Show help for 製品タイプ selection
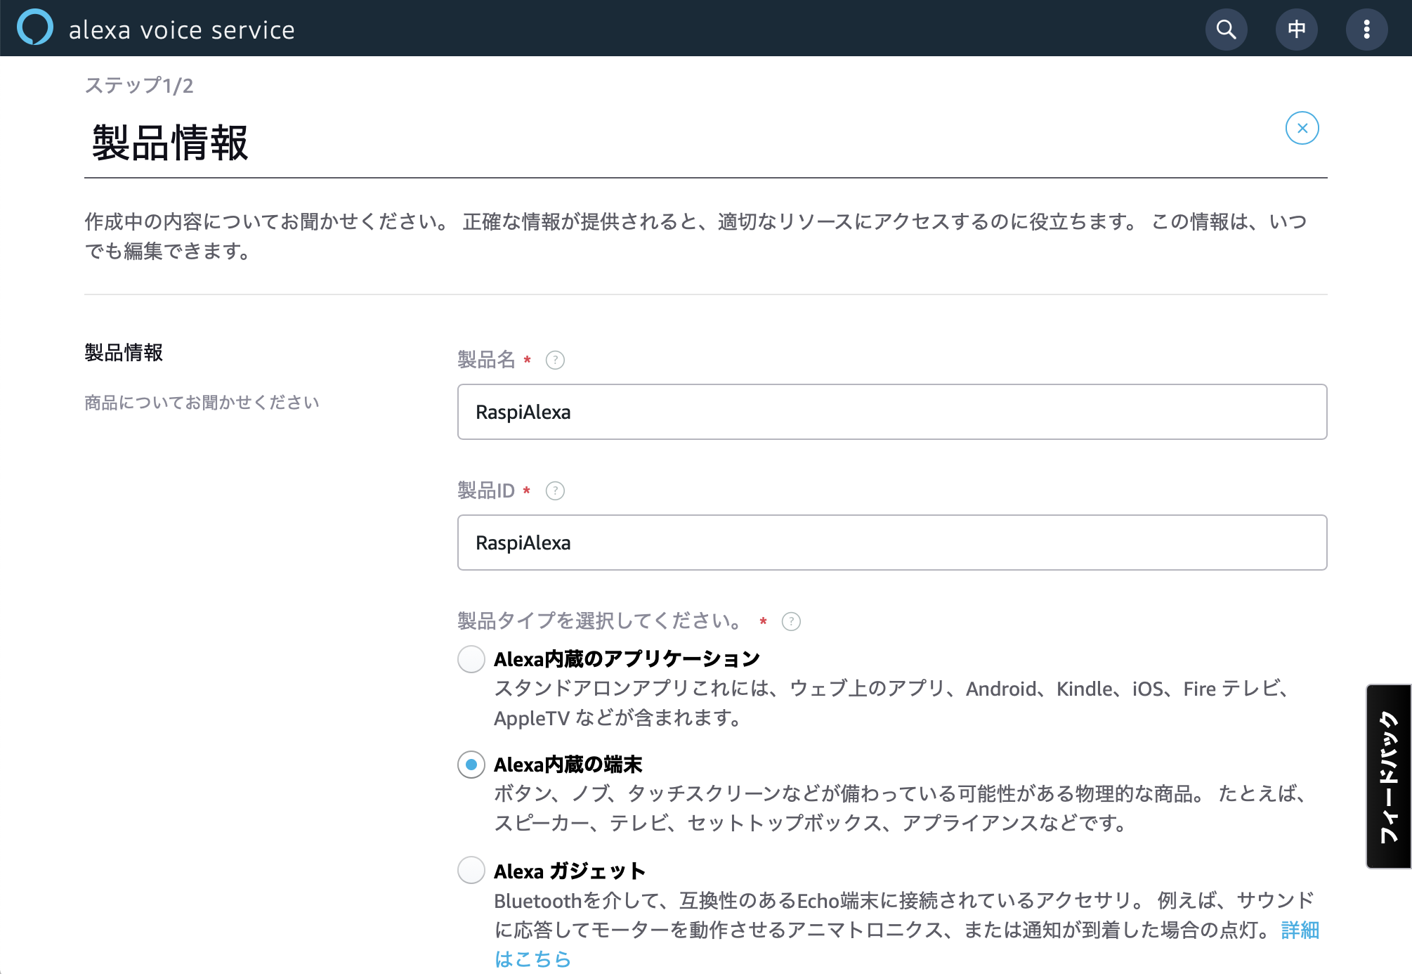This screenshot has width=1412, height=974. click(x=791, y=622)
